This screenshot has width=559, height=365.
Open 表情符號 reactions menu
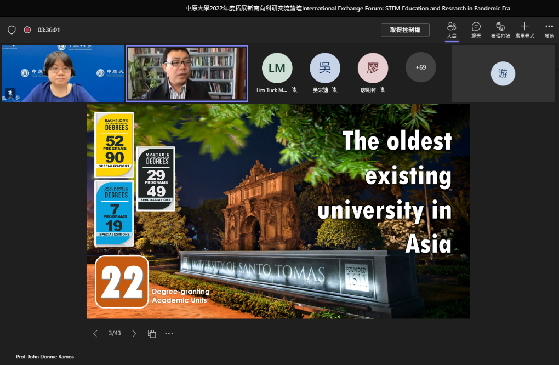500,30
